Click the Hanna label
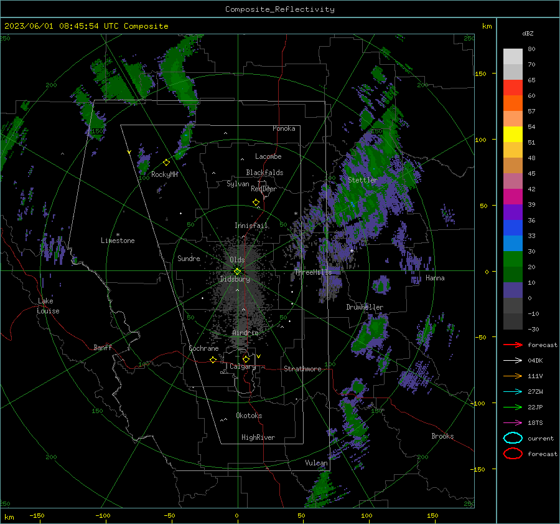Viewport: 560px width, 524px height. [435, 278]
